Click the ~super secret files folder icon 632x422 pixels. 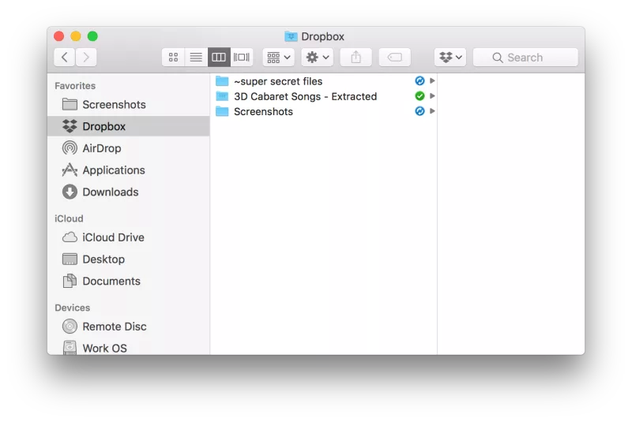(222, 81)
